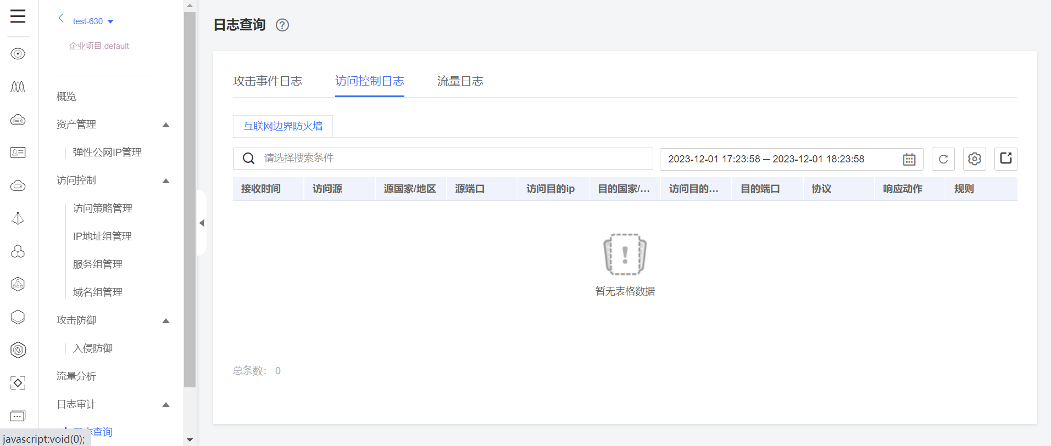This screenshot has width=1051, height=446.
Task: Click the help question mark icon
Action: coord(282,25)
